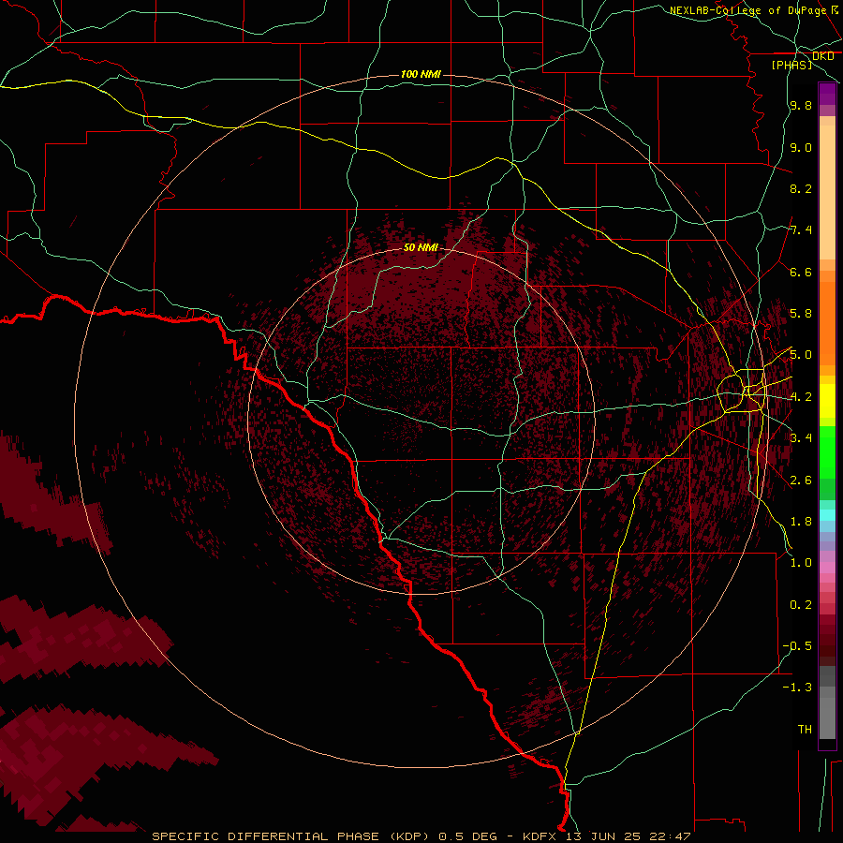This screenshot has width=843, height=843.
Task: Click the 5.0 legend value
Action: point(801,355)
